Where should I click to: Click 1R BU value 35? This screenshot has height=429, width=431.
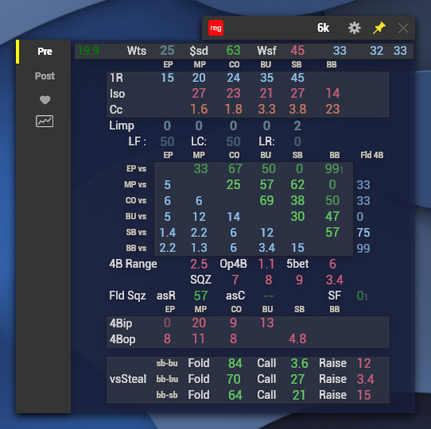pos(267,78)
